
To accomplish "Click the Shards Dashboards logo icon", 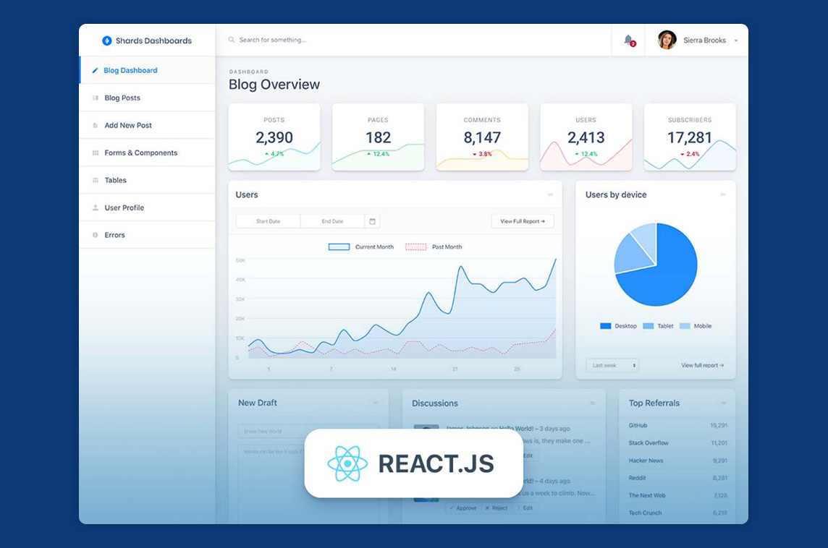I will point(106,40).
